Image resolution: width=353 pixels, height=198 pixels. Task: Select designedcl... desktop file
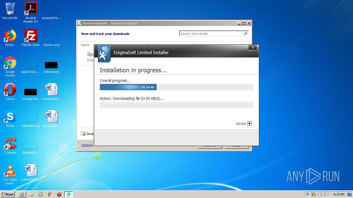pyautogui.click(x=31, y=147)
